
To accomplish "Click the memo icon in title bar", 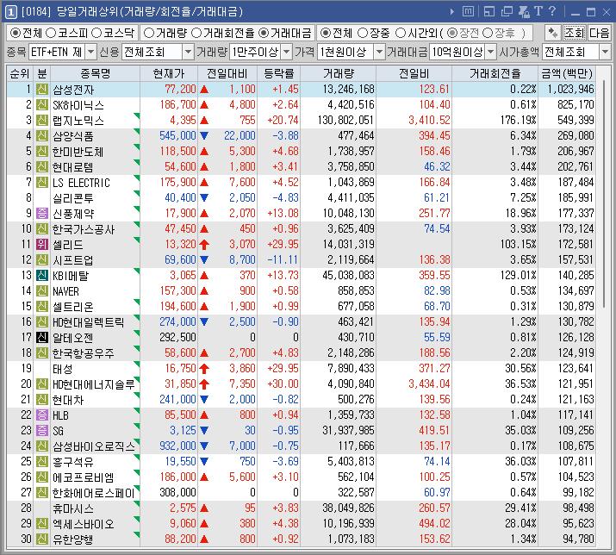I will [468, 12].
